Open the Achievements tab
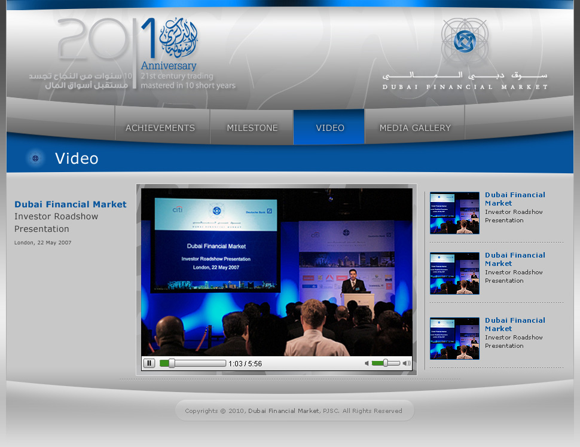580x447 pixels. 160,128
